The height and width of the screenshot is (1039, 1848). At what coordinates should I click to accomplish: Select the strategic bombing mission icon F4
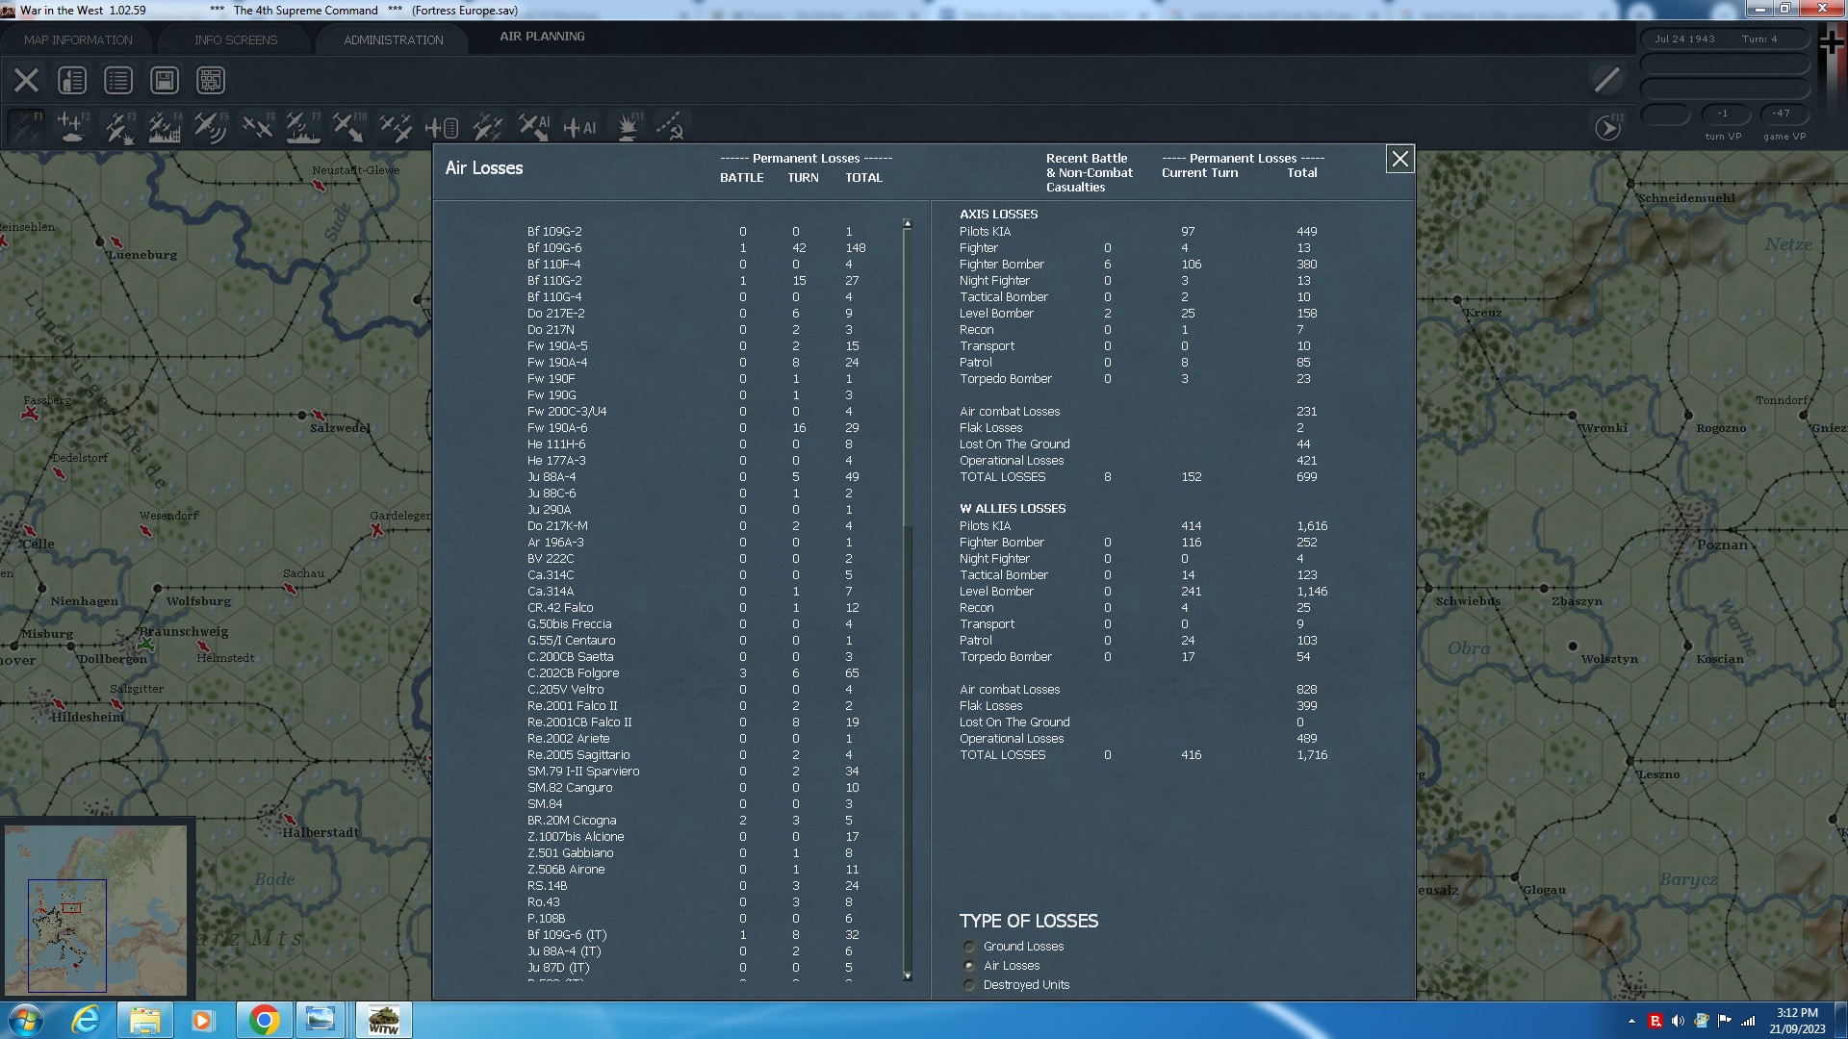click(165, 125)
